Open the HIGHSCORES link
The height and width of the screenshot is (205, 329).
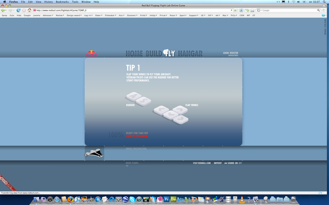[x=233, y=55]
